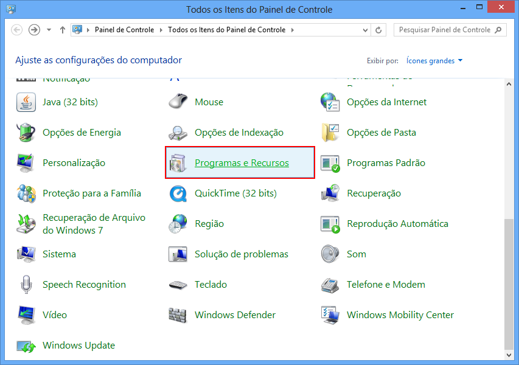Open the Windows Mobility Center link
519x365 pixels.
tap(400, 315)
